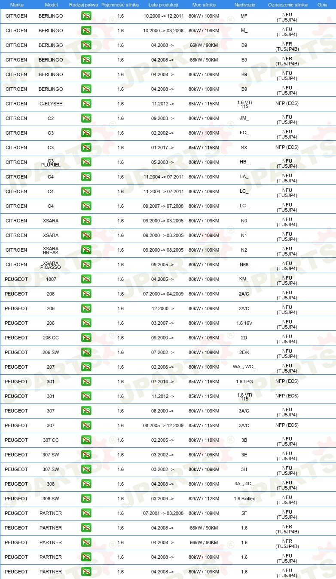Select the fuel icon for Peugeot 301 from 11.2012
Image resolution: width=336 pixels, height=579 pixels.
pyautogui.click(x=86, y=396)
